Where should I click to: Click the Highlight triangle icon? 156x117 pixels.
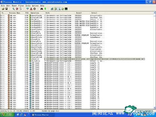click(x=31, y=9)
